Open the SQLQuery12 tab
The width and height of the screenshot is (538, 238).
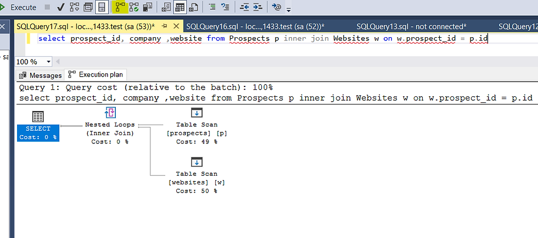click(518, 26)
